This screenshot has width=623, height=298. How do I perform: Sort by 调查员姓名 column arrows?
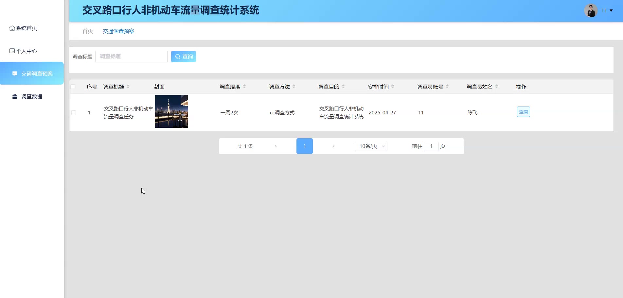[x=496, y=87]
